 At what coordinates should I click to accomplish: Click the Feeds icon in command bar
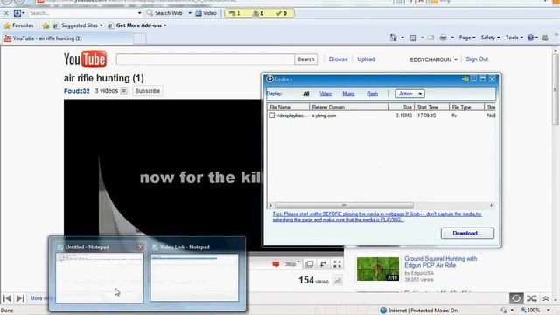412,38
